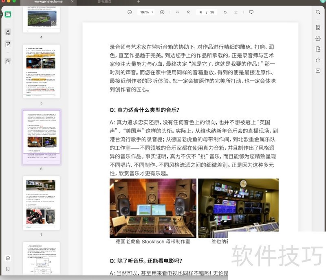Image resolution: width=326 pixels, height=280 pixels.
Task: Open the Protect PDF lock icon
Action: click(318, 49)
